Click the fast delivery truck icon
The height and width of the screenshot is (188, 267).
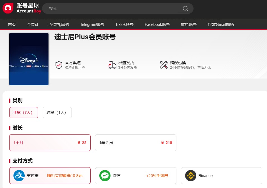[x=112, y=65]
